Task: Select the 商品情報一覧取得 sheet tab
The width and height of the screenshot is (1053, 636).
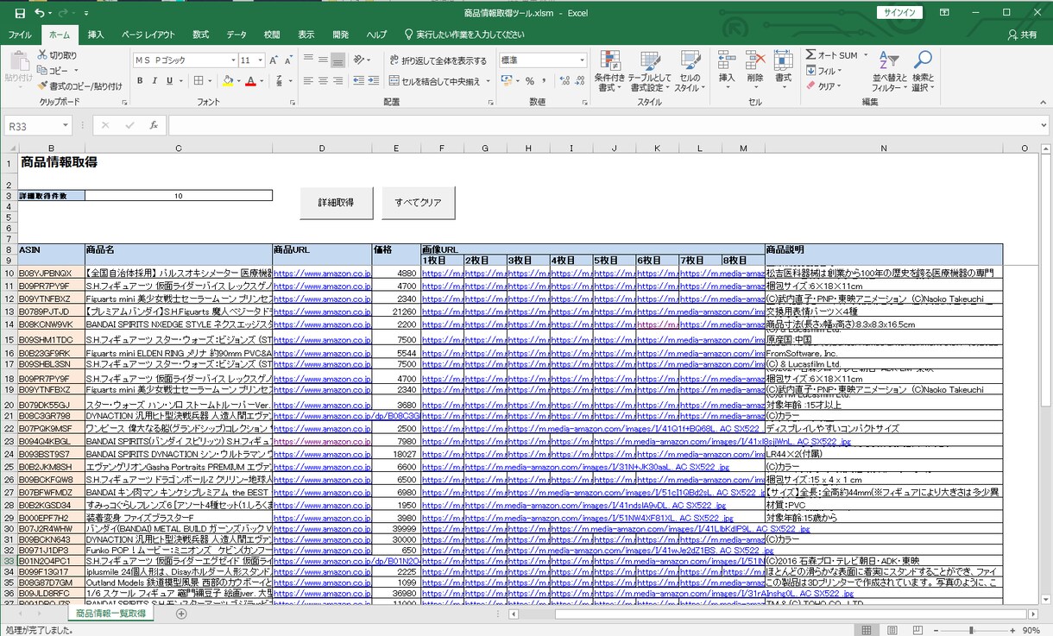Action: pyautogui.click(x=110, y=614)
